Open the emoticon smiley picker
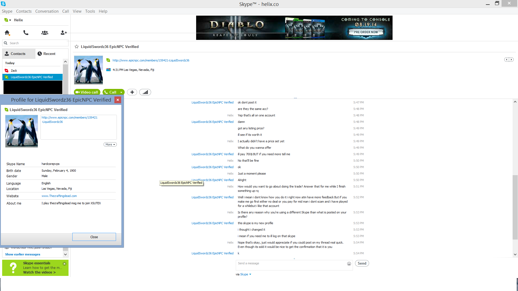 (x=349, y=264)
